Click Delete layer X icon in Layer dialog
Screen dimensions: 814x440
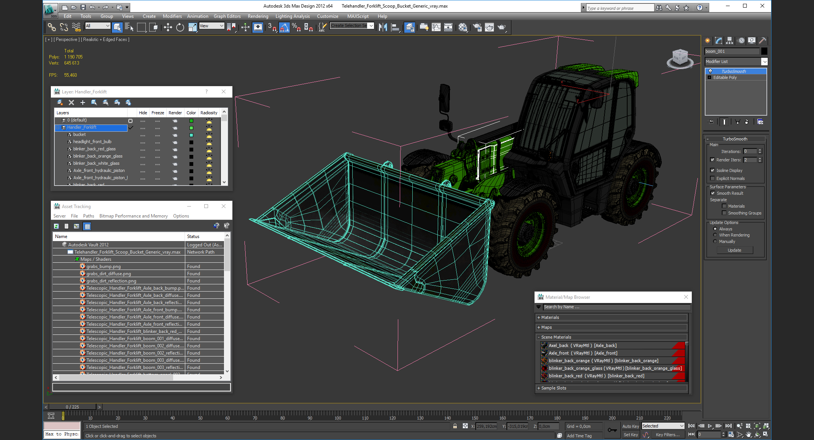[x=71, y=103]
